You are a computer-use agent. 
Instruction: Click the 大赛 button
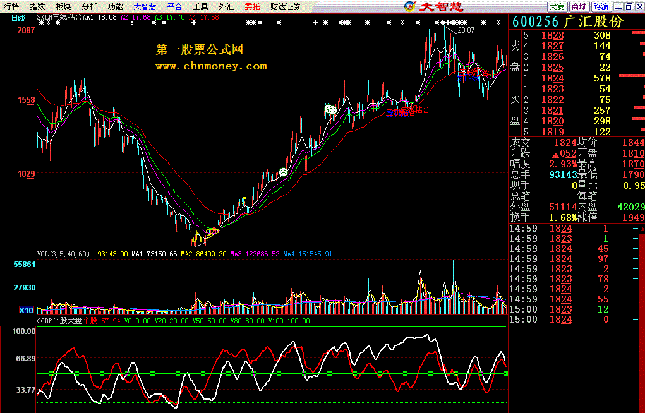[x=557, y=6]
